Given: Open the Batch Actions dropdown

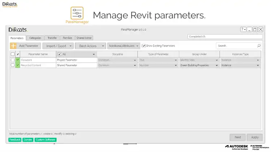Looking at the screenshot, I should (90, 46).
